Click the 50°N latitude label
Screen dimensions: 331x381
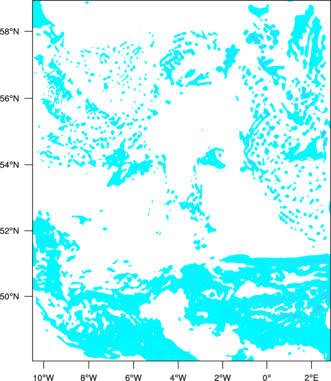pos(9,297)
